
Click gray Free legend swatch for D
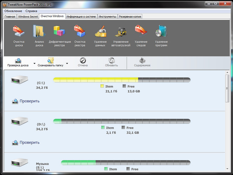tap(123, 127)
